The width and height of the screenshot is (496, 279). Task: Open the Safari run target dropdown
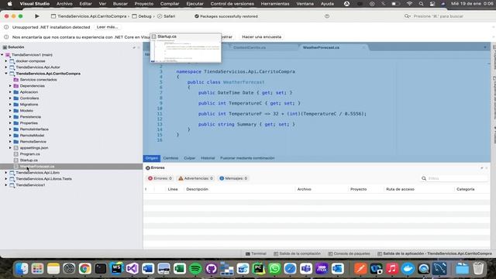pyautogui.click(x=167, y=16)
